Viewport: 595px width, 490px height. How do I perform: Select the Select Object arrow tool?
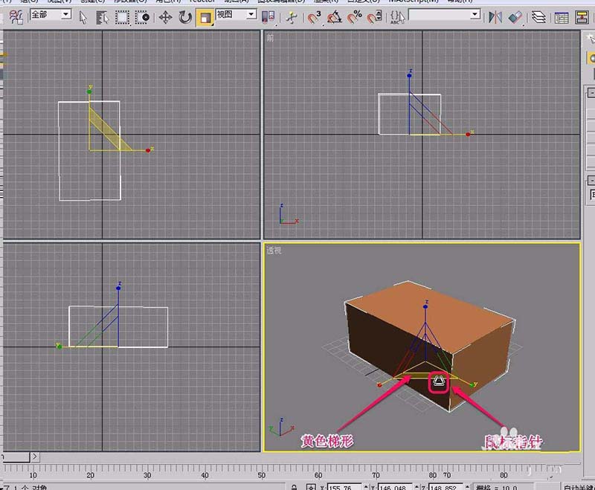(83, 16)
